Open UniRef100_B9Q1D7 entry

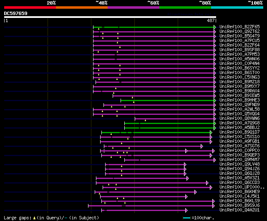[x=239, y=132]
